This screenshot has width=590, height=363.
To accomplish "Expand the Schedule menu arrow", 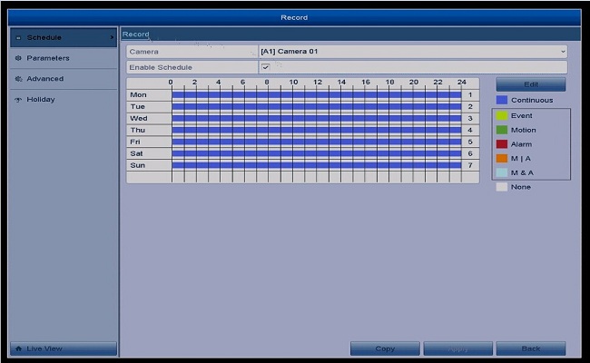I will click(x=113, y=38).
